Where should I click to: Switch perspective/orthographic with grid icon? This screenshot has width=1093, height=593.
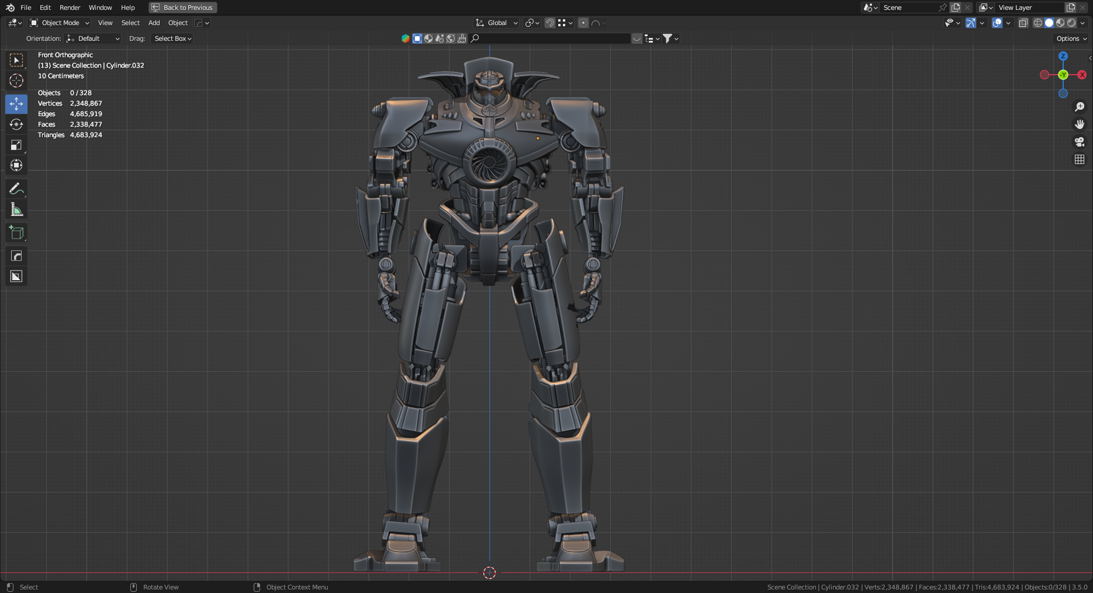click(x=1080, y=159)
